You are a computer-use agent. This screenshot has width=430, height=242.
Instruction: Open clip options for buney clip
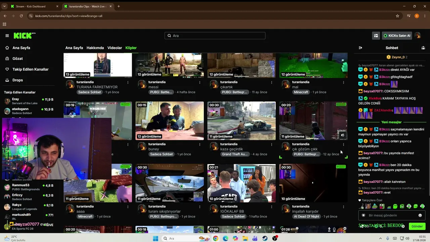coord(200,144)
